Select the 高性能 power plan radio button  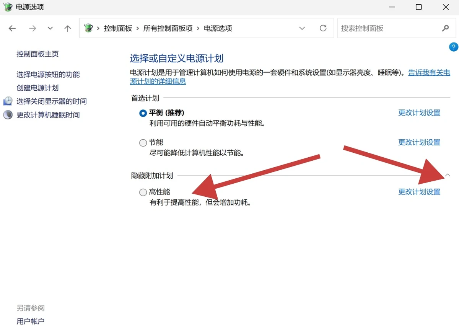(143, 192)
